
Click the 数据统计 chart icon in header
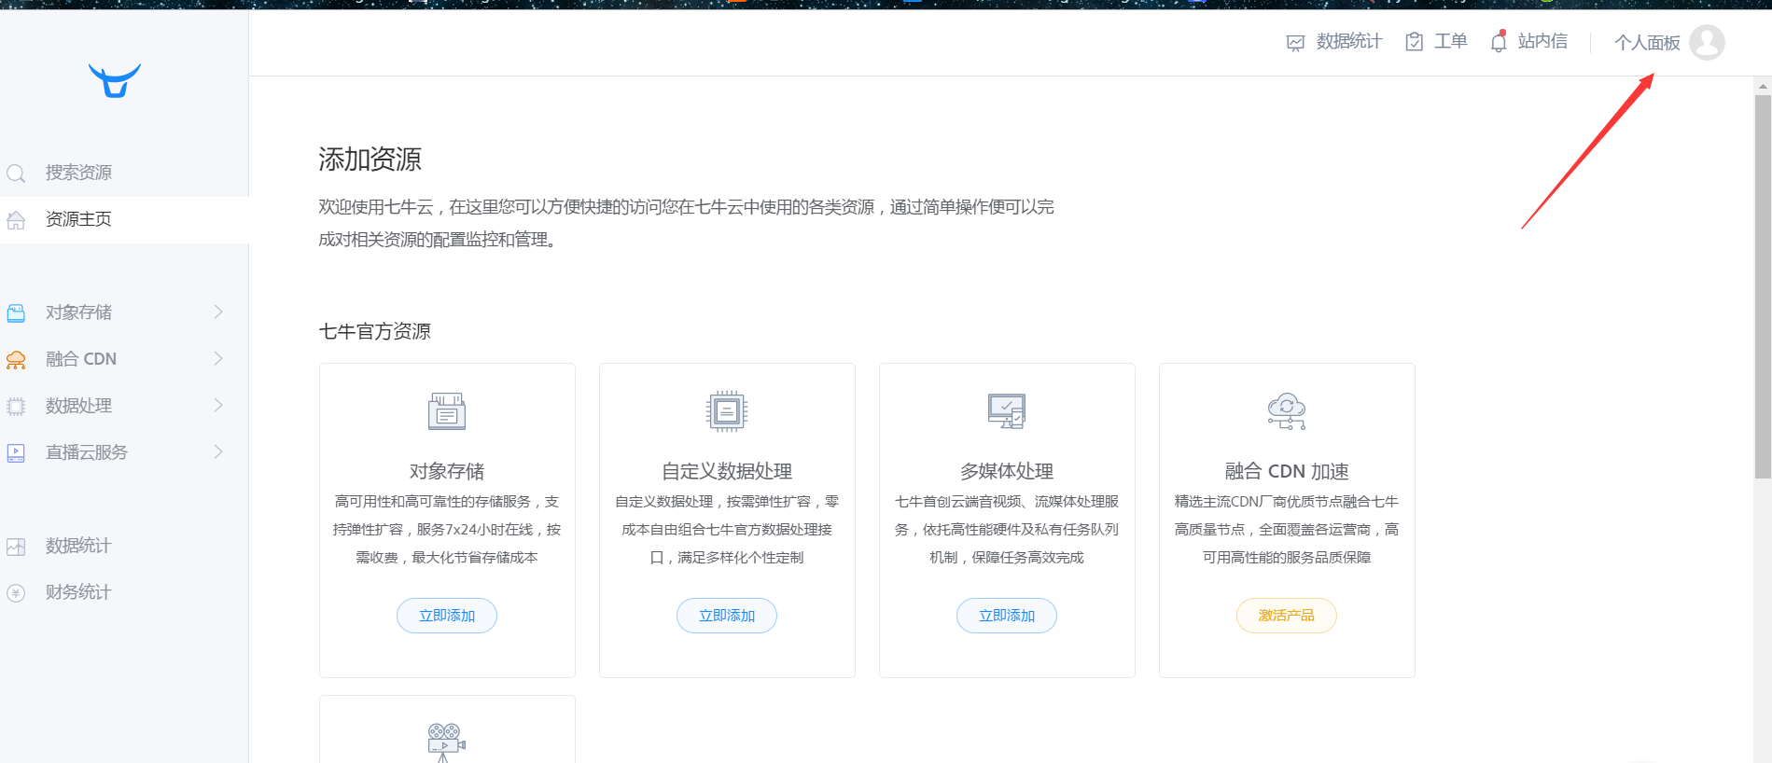[x=1295, y=43]
